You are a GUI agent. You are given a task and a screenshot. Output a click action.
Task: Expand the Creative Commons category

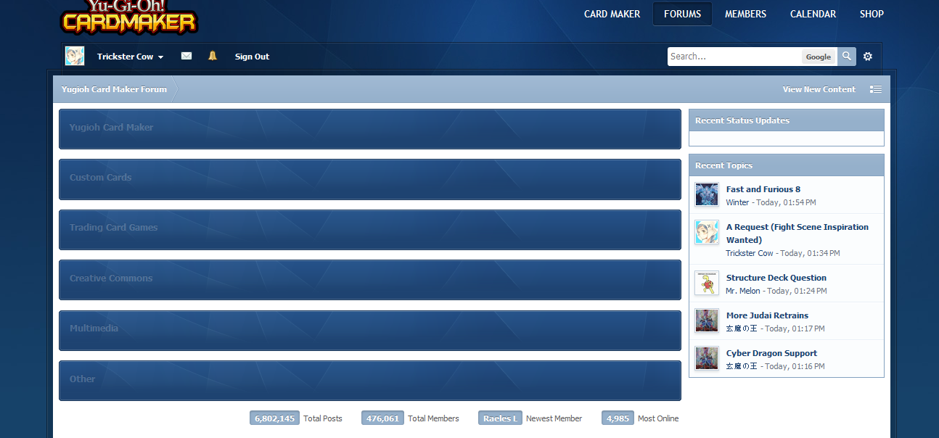pyautogui.click(x=370, y=280)
